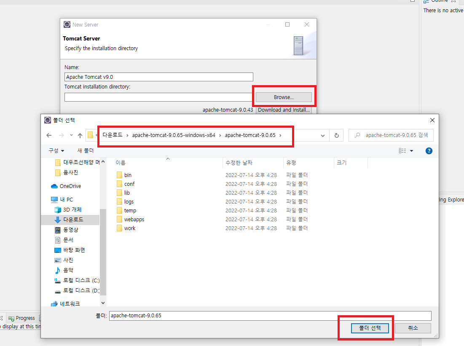Expand the chevron after 다운로드 breadcrumb

[127, 135]
